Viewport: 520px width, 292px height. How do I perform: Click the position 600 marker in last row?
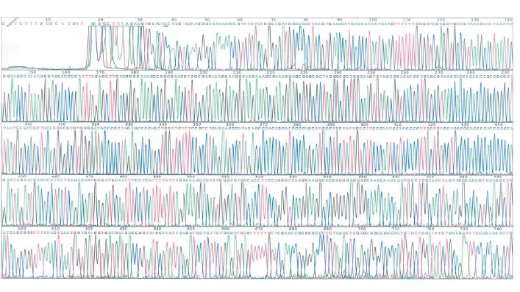[x=22, y=229]
